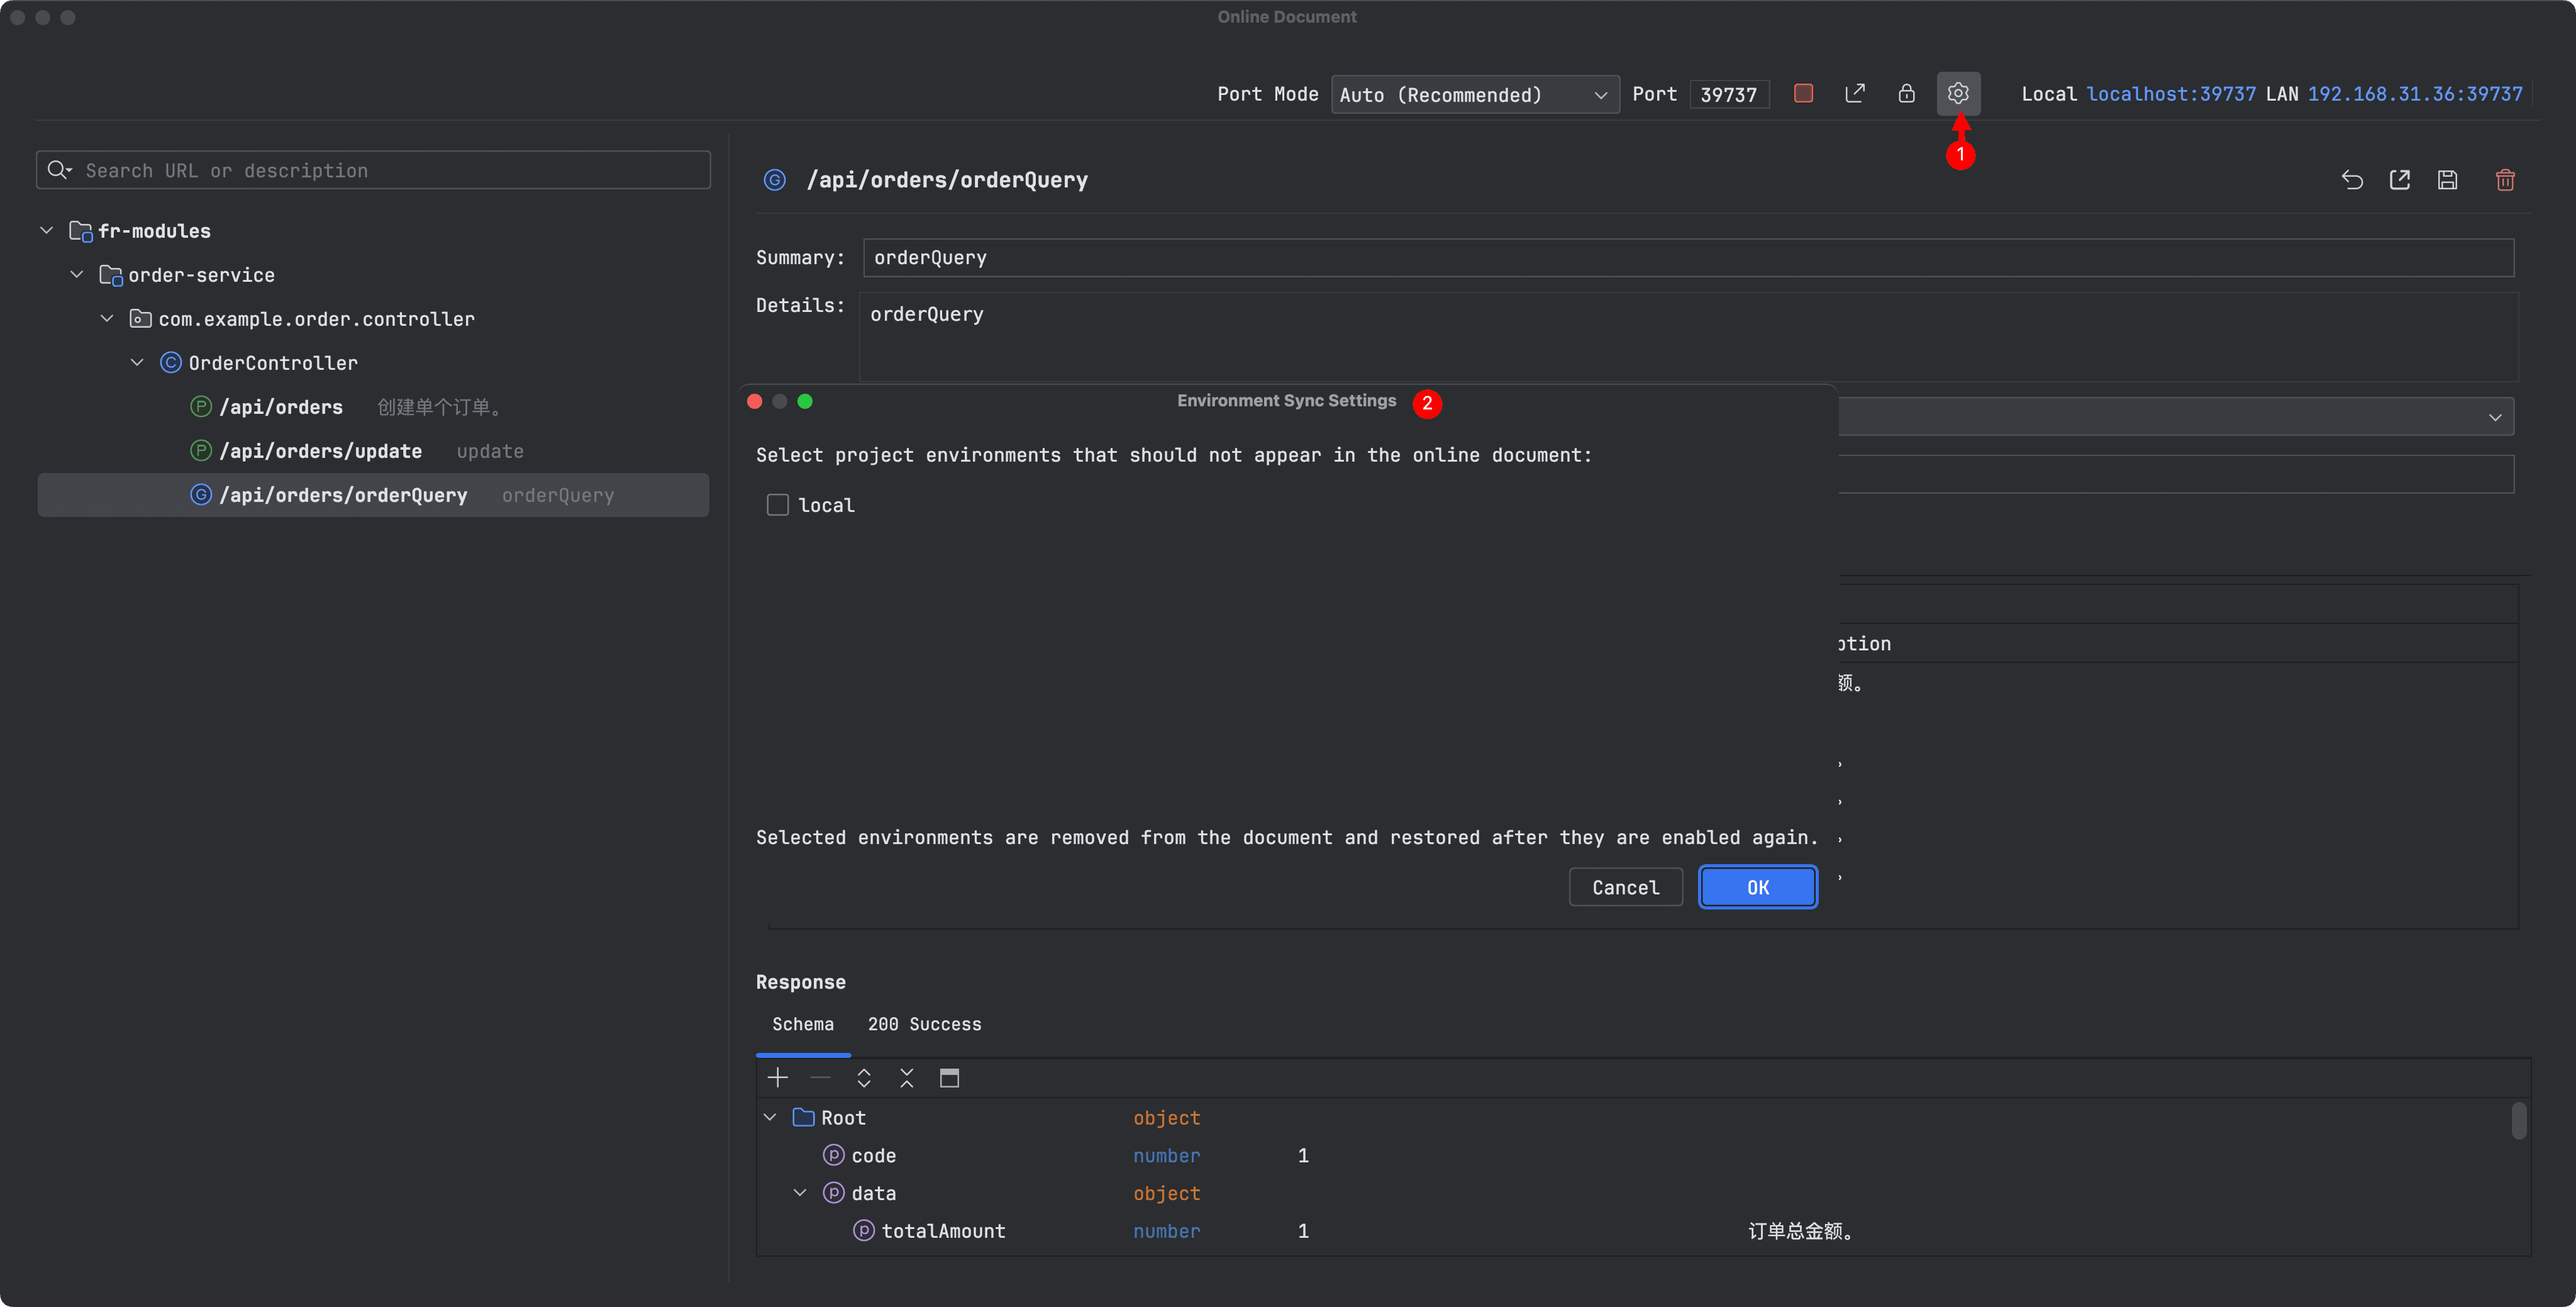Open the dropdown behind the dialog
2576x1307 pixels.
2494,417
